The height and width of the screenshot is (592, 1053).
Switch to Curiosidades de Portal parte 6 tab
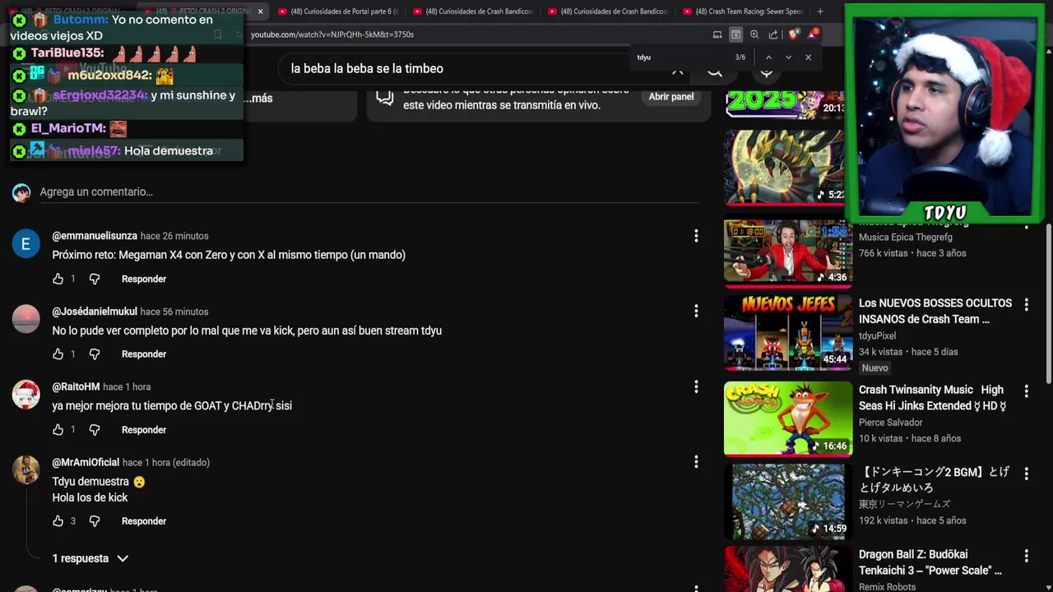click(337, 12)
